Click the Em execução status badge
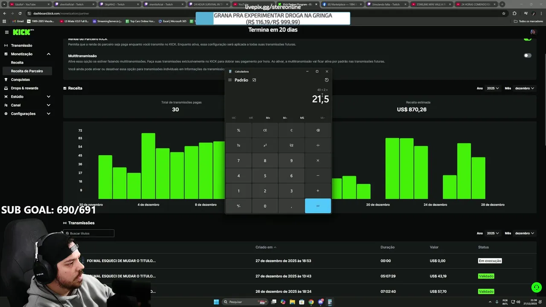This screenshot has width=546, height=307. (x=490, y=261)
